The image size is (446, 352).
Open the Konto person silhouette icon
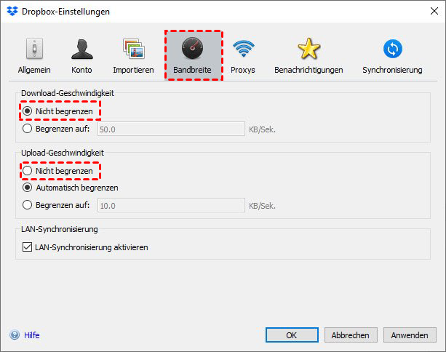(x=82, y=49)
